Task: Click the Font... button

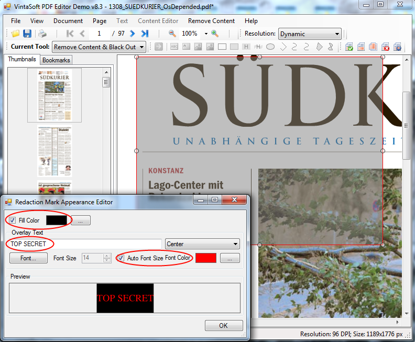Action: [x=28, y=258]
